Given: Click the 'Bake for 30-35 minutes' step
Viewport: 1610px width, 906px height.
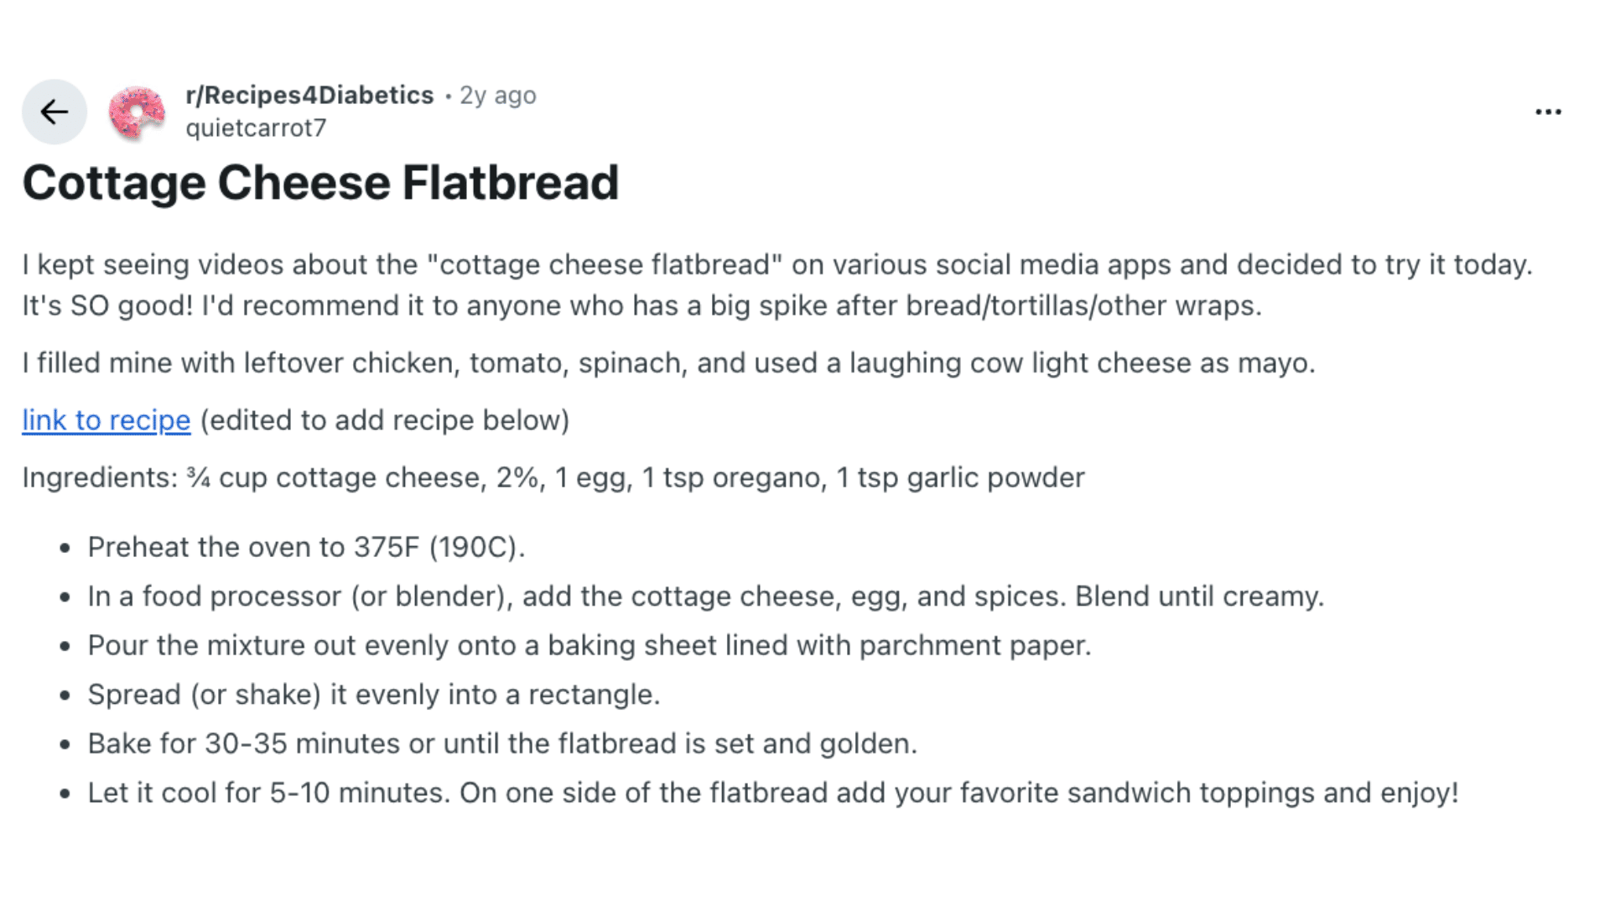Looking at the screenshot, I should click(502, 744).
